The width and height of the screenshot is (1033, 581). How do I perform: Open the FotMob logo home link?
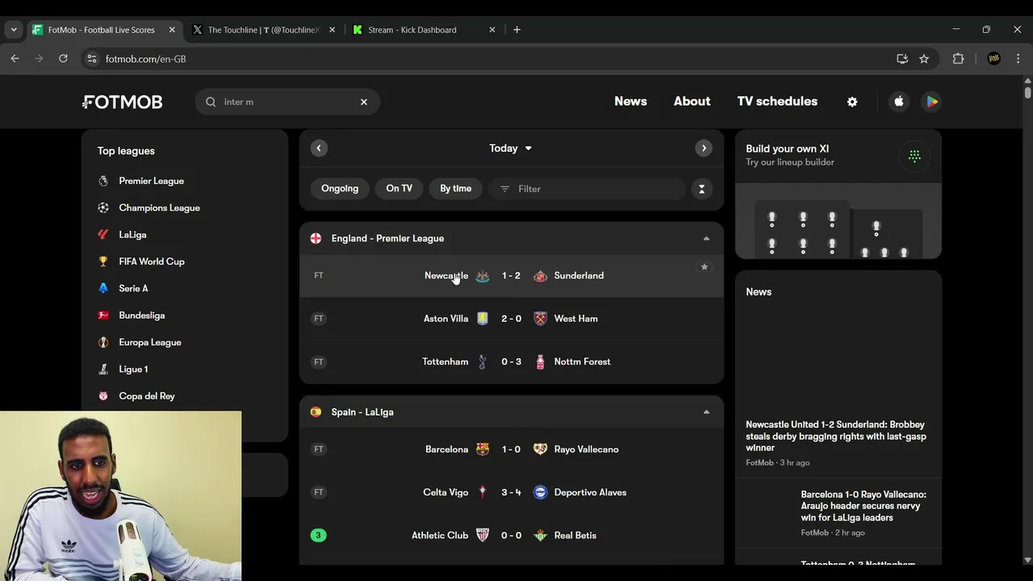123,102
